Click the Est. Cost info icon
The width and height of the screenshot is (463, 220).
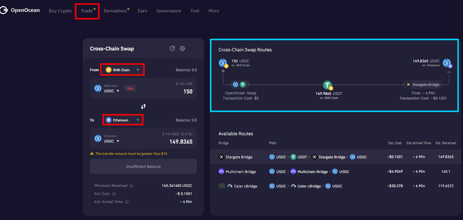coord(114,194)
